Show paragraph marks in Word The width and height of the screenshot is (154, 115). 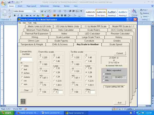[x=81, y=11]
